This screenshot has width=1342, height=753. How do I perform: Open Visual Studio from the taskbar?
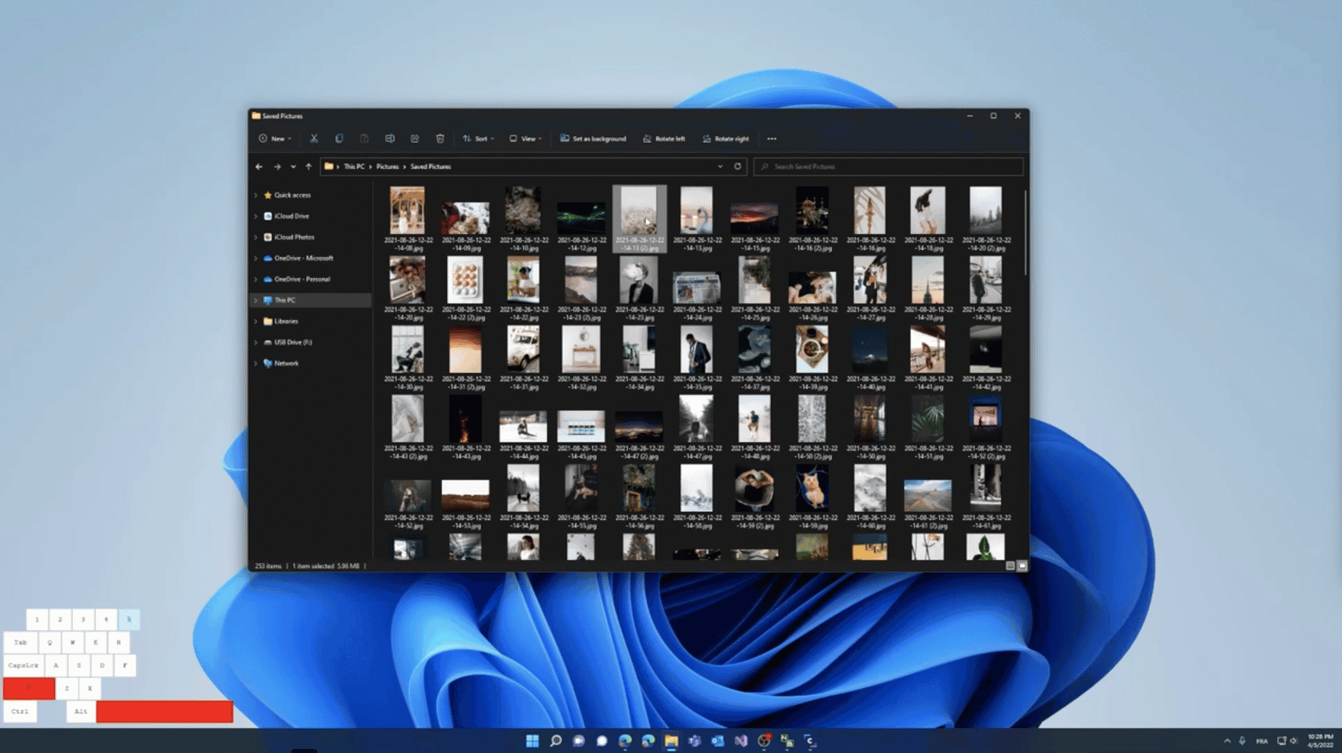(741, 741)
